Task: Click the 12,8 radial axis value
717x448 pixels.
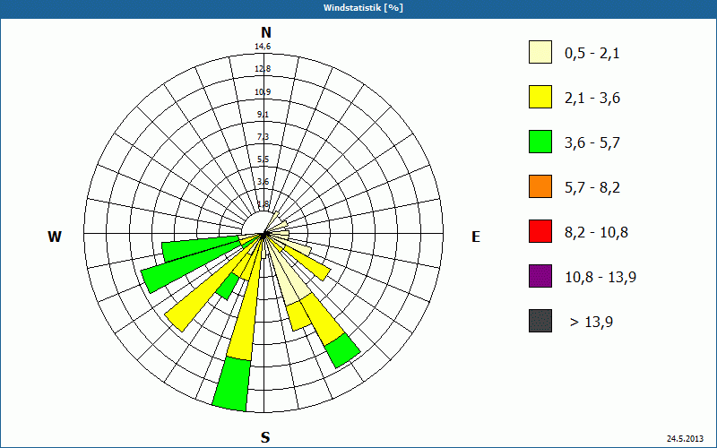Action: tap(263, 69)
